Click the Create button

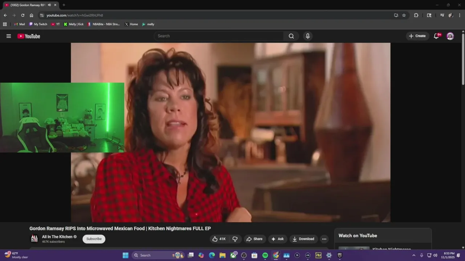[417, 36]
